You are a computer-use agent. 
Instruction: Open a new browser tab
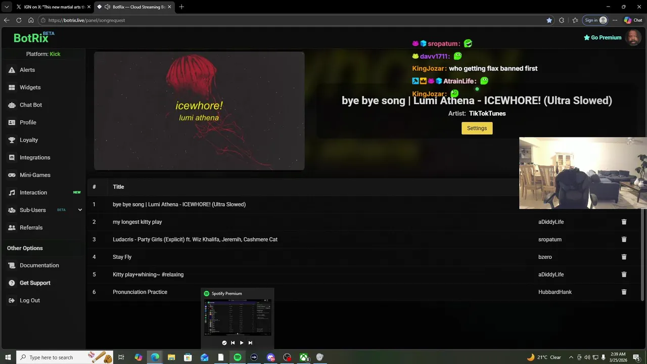point(181,7)
